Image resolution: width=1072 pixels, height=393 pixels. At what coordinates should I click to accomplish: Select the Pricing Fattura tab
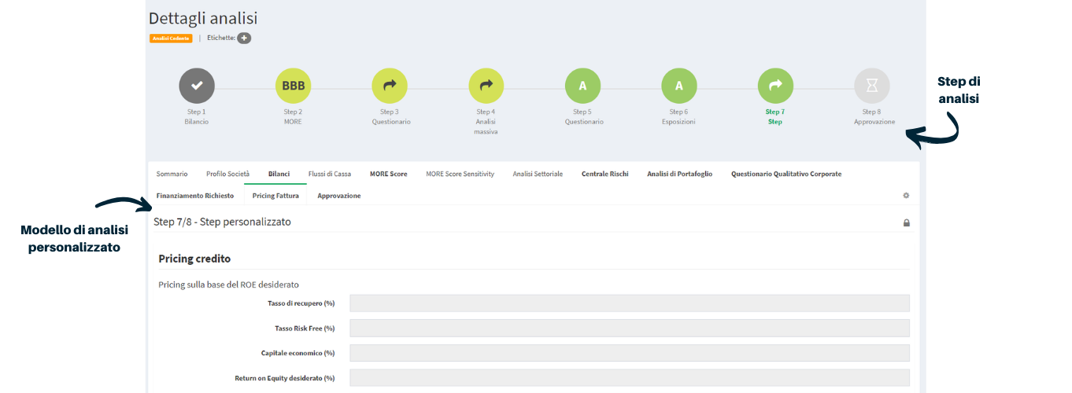tap(275, 196)
